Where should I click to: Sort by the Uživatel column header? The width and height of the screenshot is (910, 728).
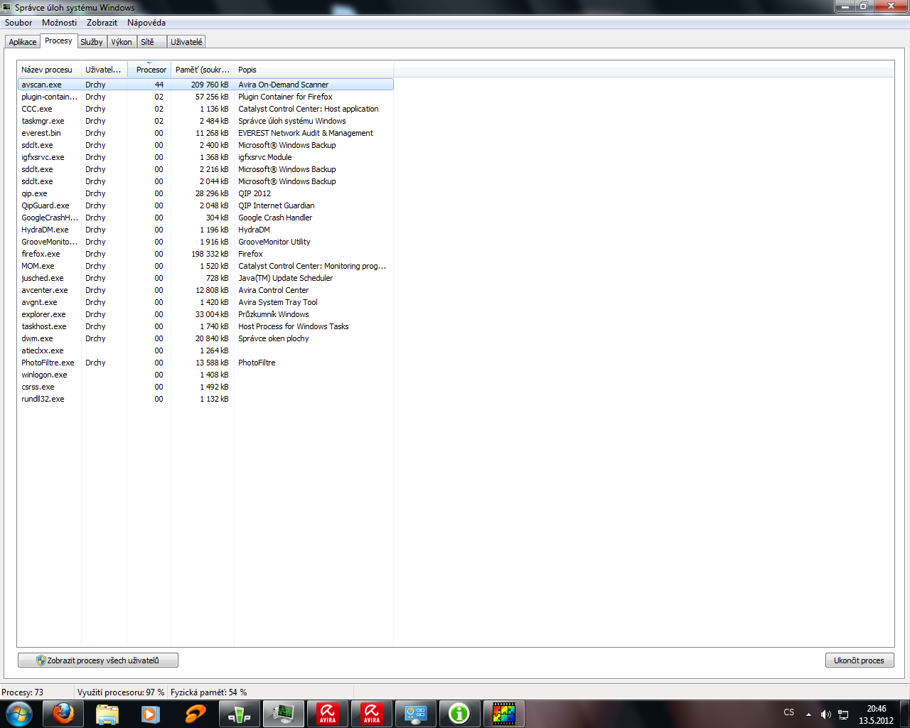click(x=104, y=70)
